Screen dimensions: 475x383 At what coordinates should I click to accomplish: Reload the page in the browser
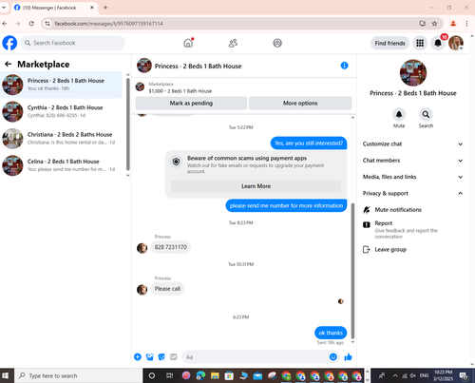[31, 24]
